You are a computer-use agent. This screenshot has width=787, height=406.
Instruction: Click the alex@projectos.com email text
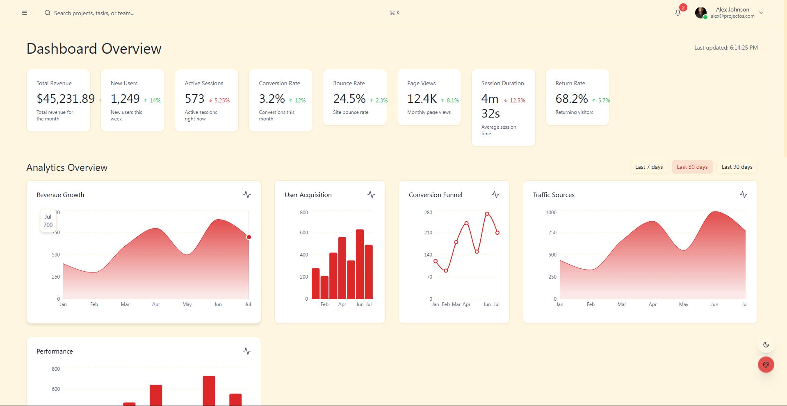[x=732, y=16]
